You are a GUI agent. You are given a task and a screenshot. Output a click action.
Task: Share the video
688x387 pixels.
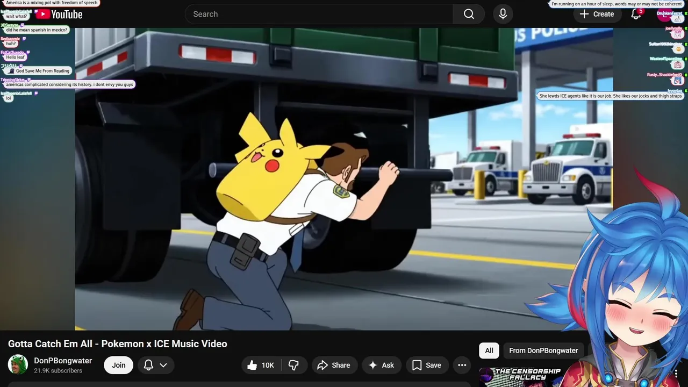coord(334,365)
